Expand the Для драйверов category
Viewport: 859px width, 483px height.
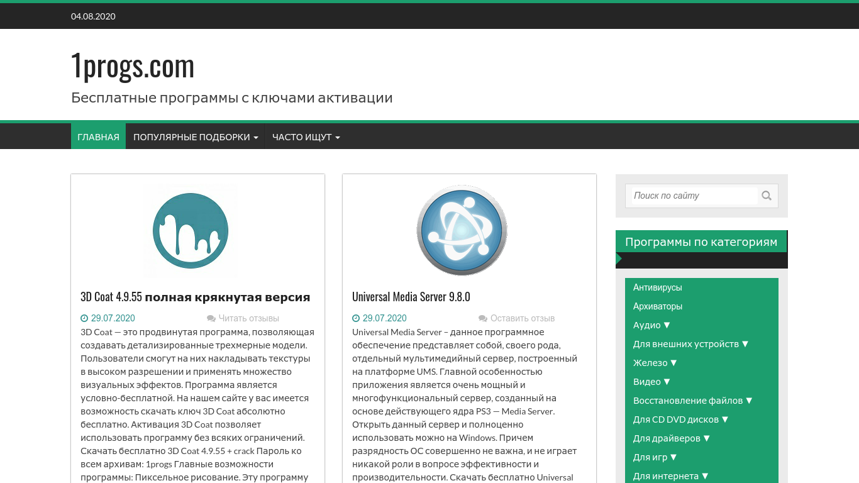[672, 438]
